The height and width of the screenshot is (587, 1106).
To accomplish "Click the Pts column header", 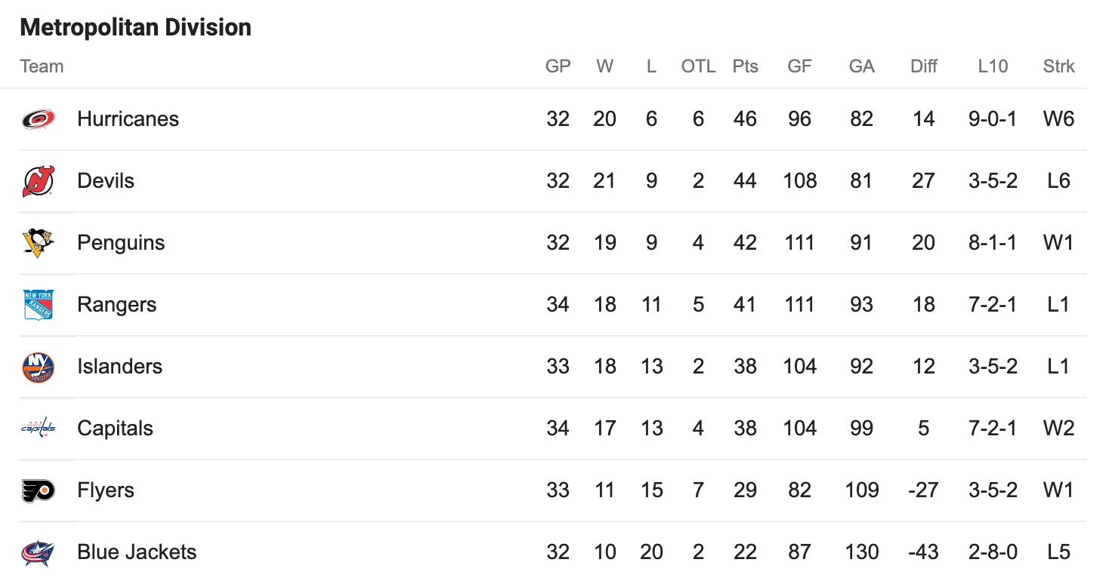I will pos(745,66).
